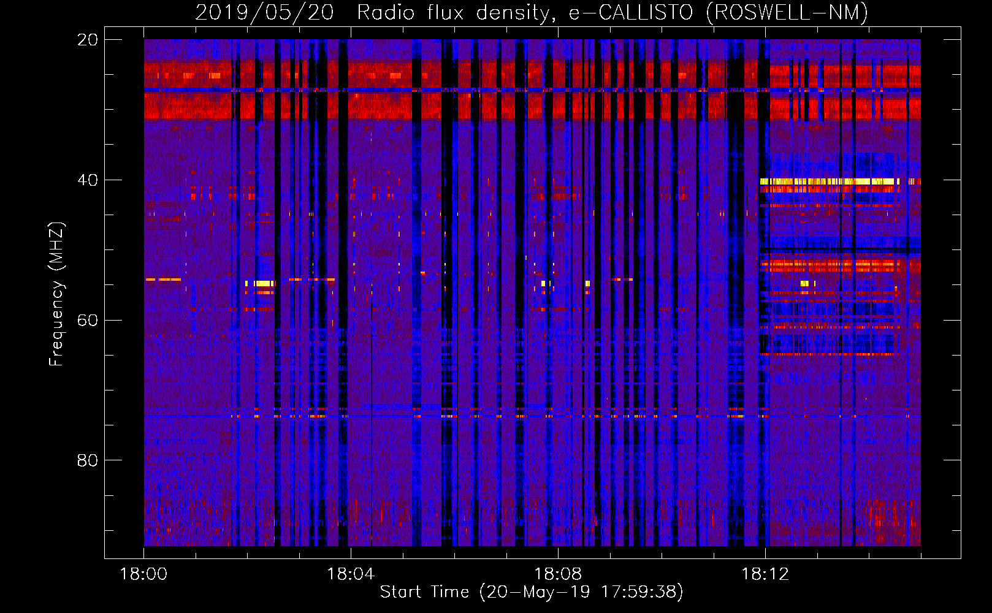The width and height of the screenshot is (992, 613).
Task: Click the 18:00 time tick label
Action: click(x=143, y=574)
